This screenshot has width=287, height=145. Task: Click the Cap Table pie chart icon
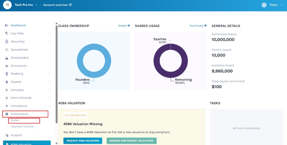coord(7,34)
